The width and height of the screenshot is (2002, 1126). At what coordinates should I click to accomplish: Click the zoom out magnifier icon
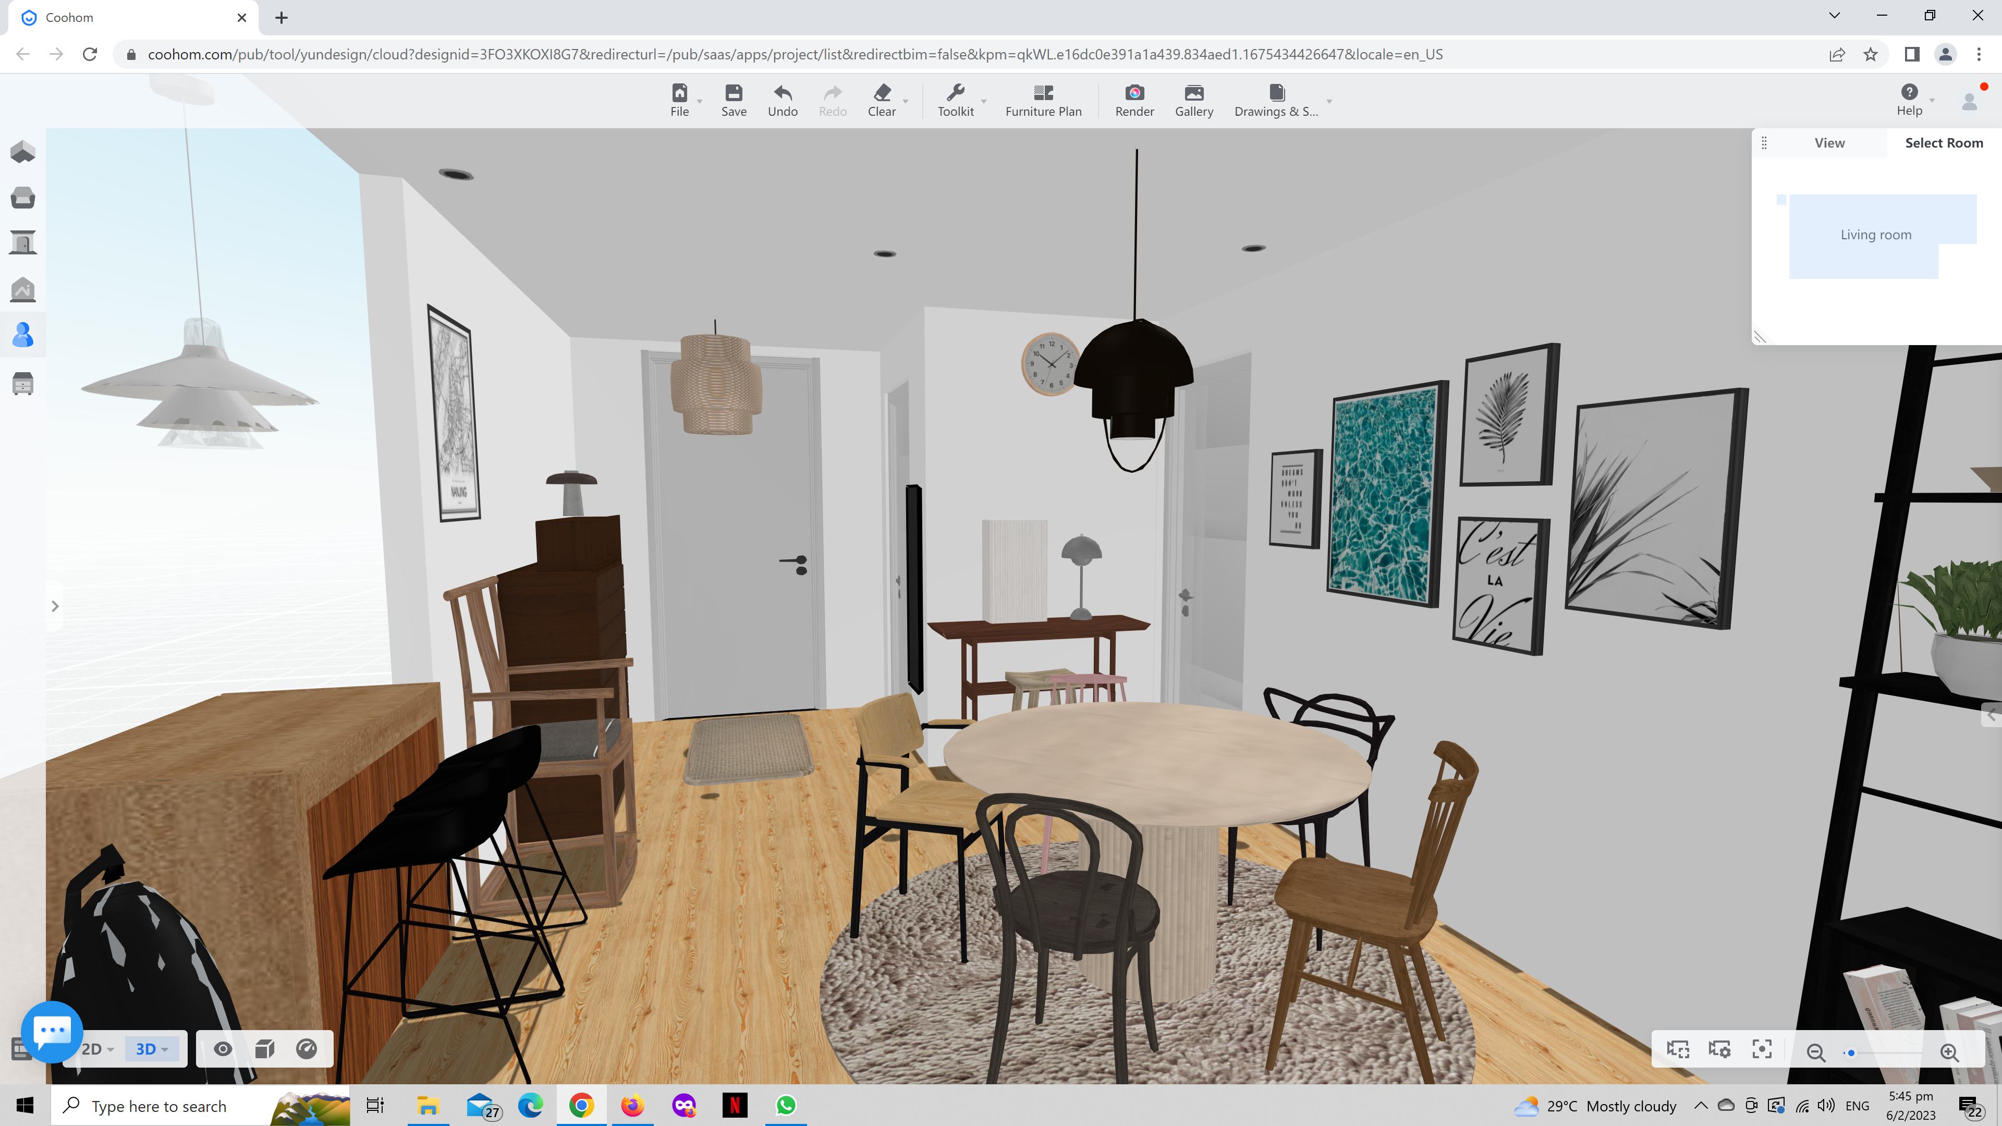point(1816,1052)
